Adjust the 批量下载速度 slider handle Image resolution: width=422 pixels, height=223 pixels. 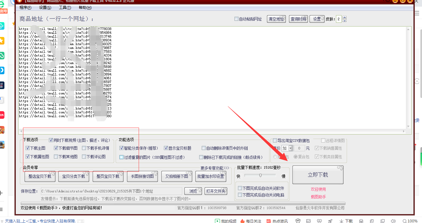point(260,175)
